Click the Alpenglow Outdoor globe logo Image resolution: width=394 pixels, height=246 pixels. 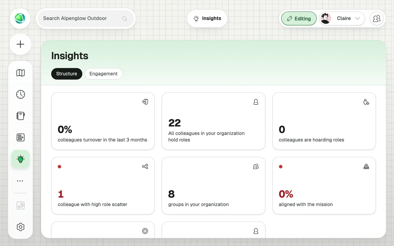pos(20,18)
